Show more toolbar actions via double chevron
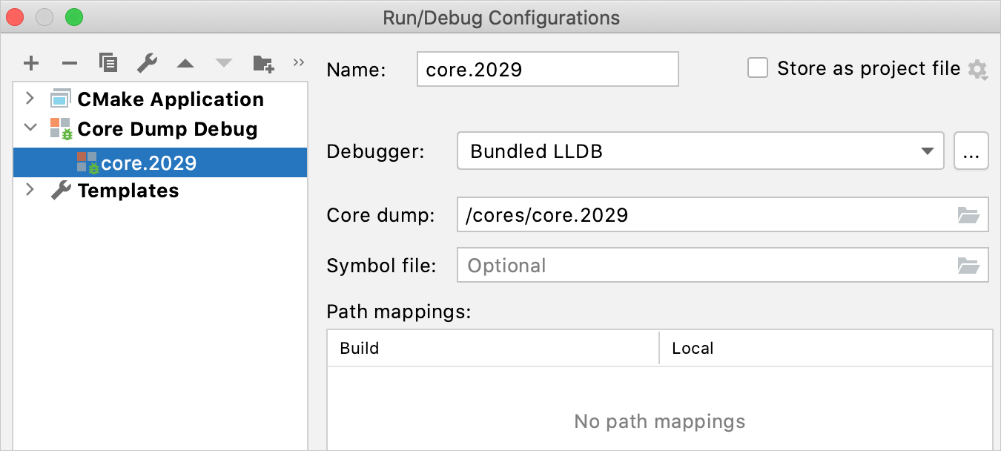The image size is (1001, 451). pyautogui.click(x=299, y=62)
